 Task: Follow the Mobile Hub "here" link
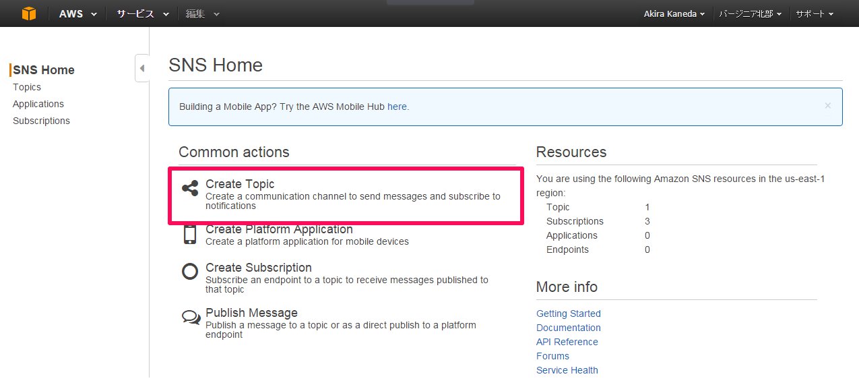click(397, 107)
